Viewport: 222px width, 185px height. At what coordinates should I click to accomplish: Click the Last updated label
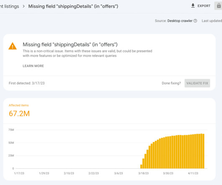pos(212,21)
